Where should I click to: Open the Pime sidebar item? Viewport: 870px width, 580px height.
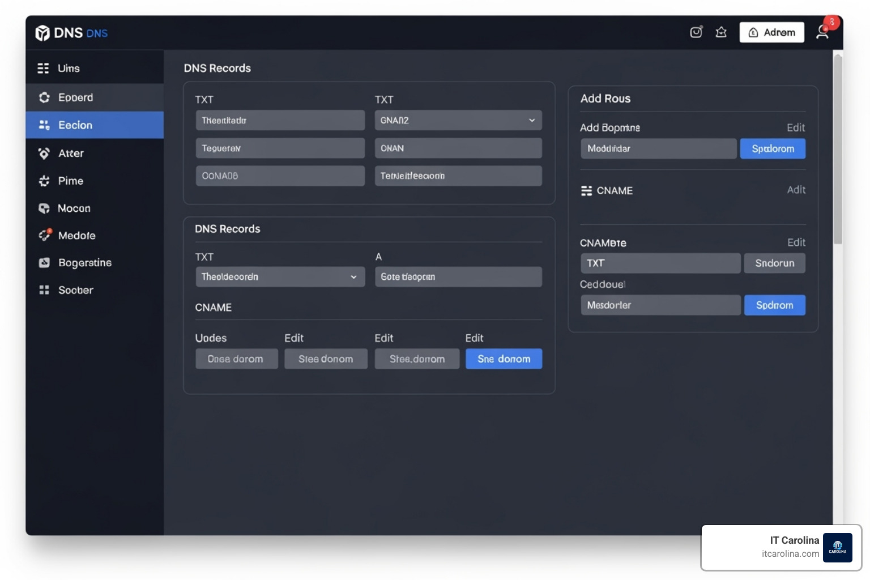[x=71, y=181]
